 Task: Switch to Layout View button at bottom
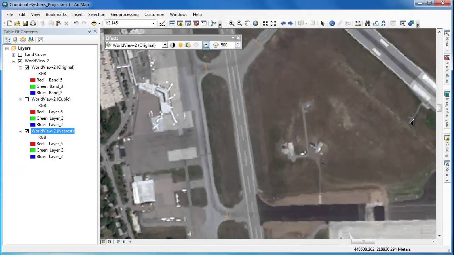(109, 242)
